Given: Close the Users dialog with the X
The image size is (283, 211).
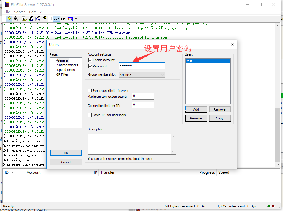Looking at the screenshot, I should (232, 44).
